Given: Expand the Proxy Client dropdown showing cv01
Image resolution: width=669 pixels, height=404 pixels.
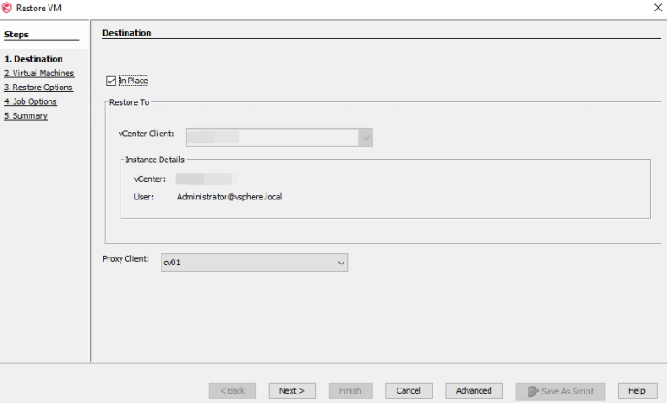Looking at the screenshot, I should click(339, 263).
